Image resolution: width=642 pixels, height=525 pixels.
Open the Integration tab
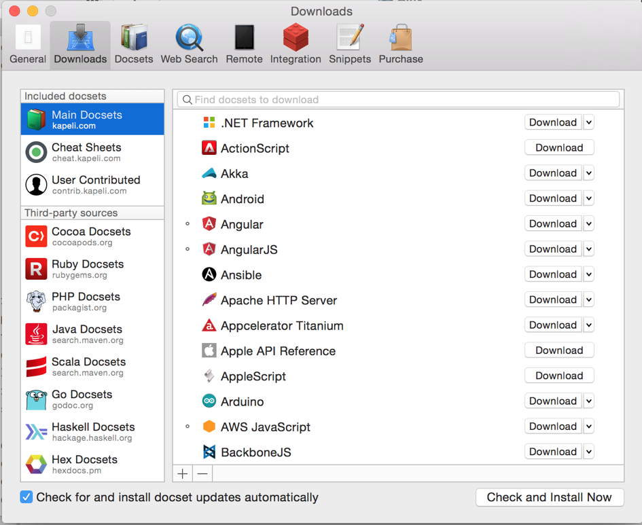(296, 44)
